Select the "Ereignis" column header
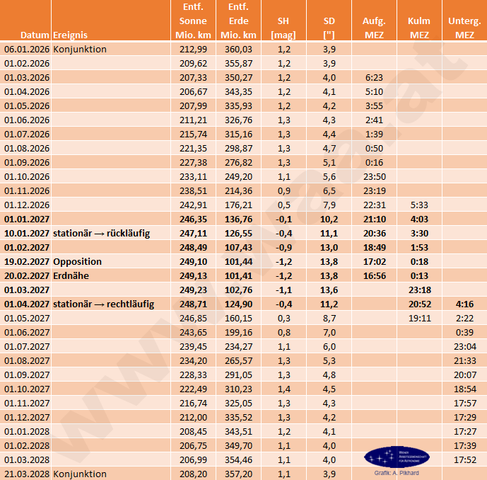The image size is (487, 480). click(x=70, y=35)
